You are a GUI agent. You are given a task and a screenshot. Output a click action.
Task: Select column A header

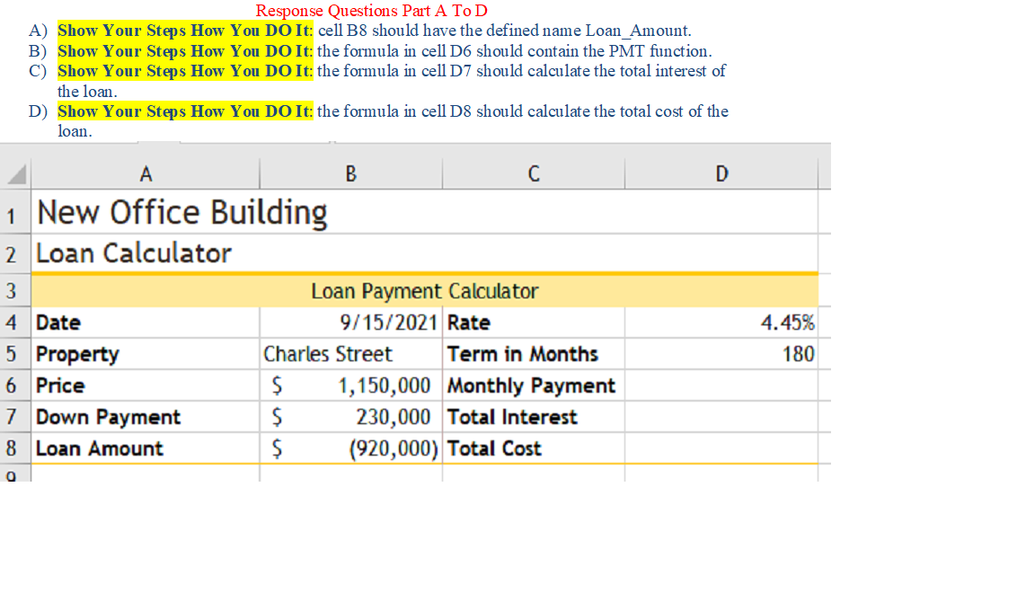(x=146, y=173)
